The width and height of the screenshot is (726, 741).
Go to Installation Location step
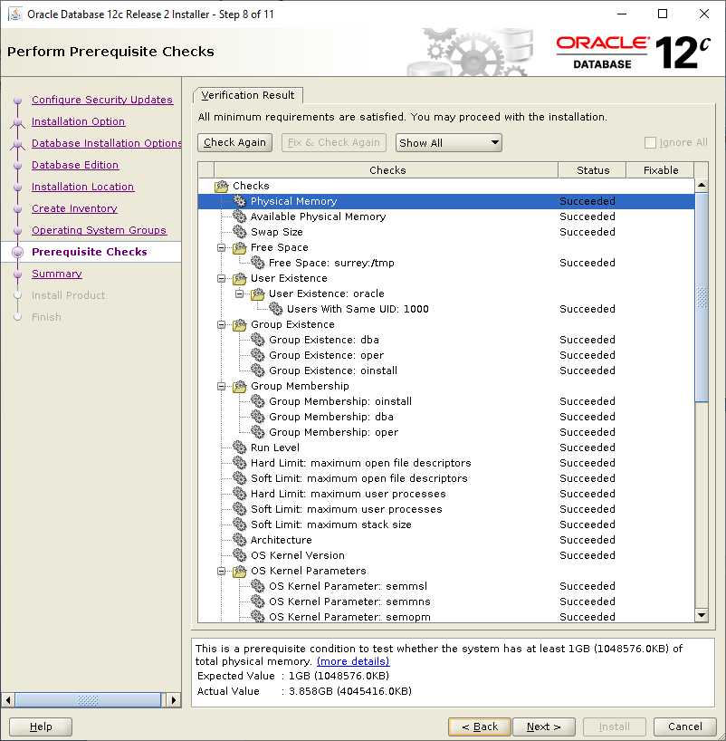[82, 187]
